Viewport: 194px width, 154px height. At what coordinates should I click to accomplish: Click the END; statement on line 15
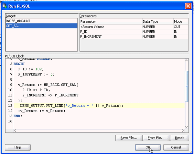18,116
